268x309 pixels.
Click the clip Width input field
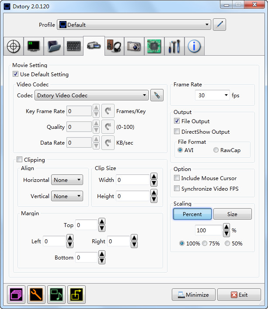132,180
